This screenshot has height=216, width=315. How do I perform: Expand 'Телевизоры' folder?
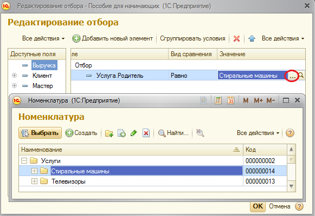(34, 181)
